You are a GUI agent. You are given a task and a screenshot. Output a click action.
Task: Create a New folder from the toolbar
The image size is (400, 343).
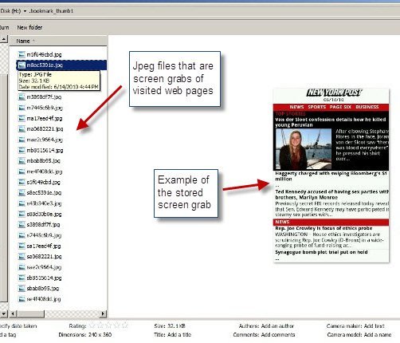29,27
